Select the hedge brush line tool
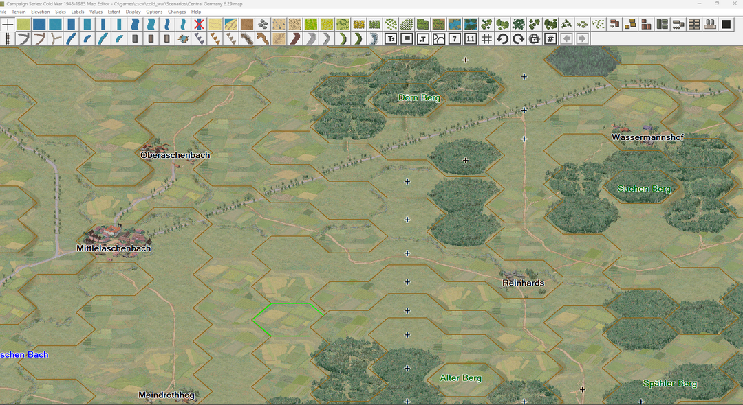 point(247,38)
